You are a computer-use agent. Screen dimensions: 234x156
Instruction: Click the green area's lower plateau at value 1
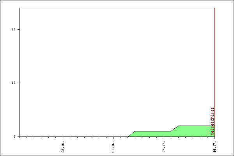tap(153, 134)
